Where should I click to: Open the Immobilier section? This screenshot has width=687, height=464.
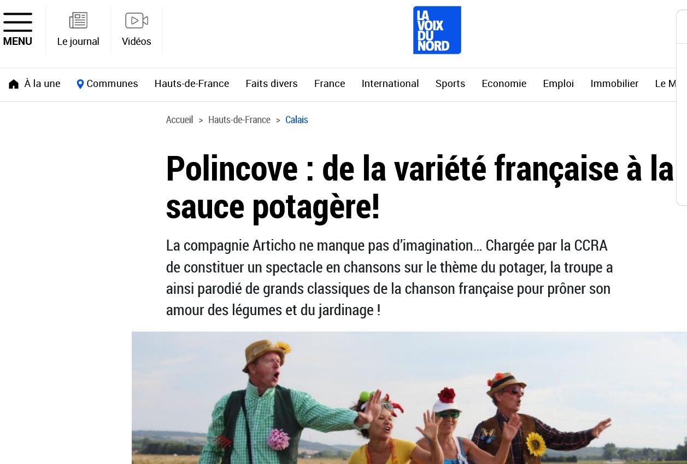[614, 84]
